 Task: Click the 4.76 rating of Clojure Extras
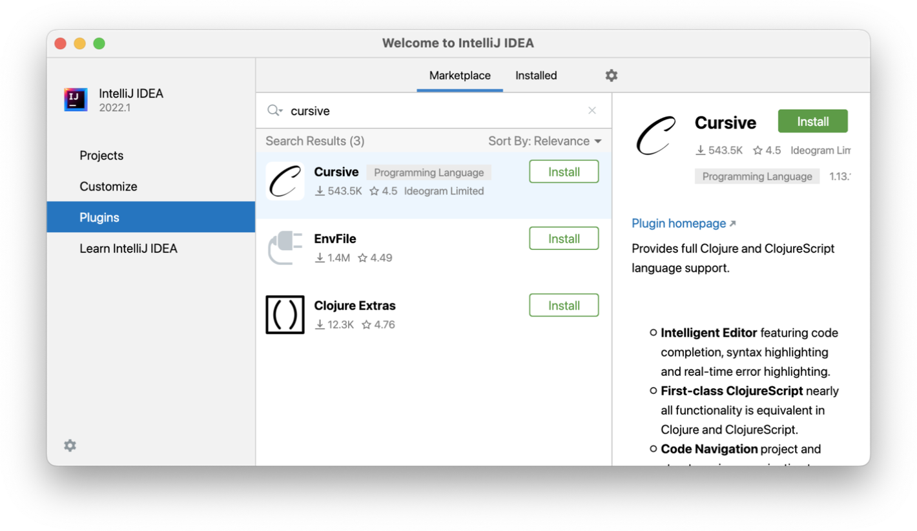coord(378,325)
